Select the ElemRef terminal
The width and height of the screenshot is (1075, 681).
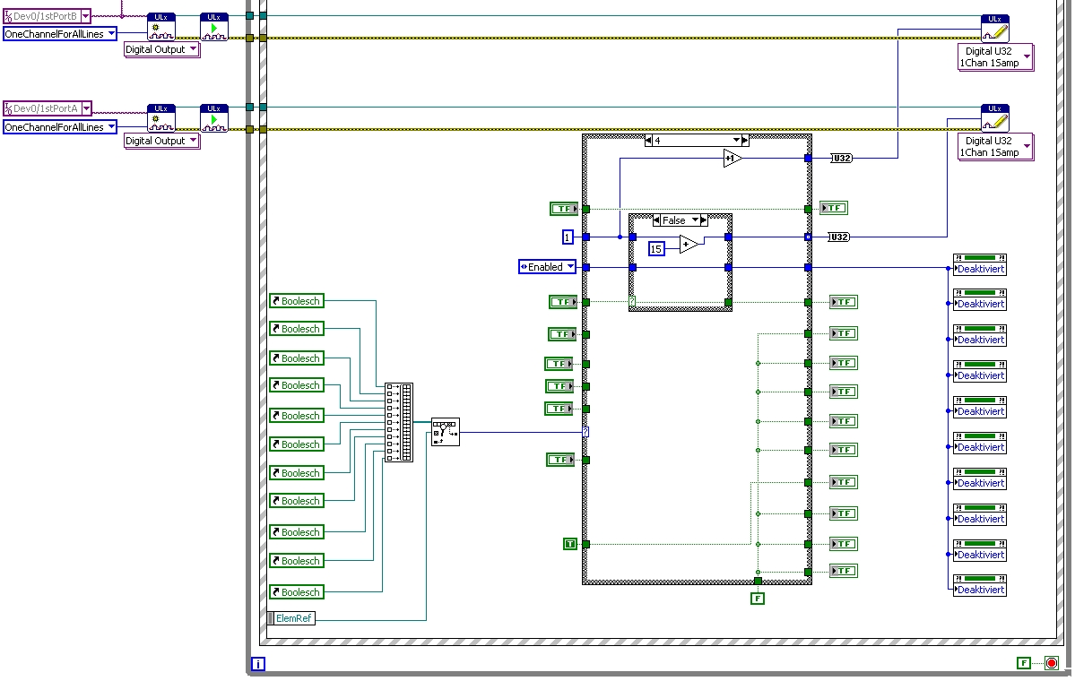pyautogui.click(x=291, y=618)
